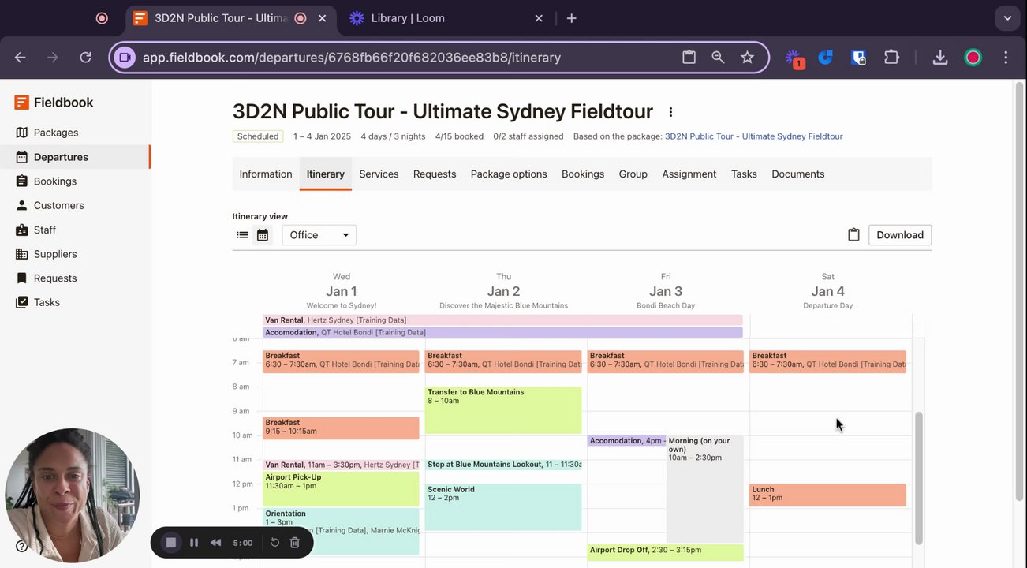The width and height of the screenshot is (1027, 568).
Task: Open Stop at Blue Mountains Lookout event
Action: [503, 465]
